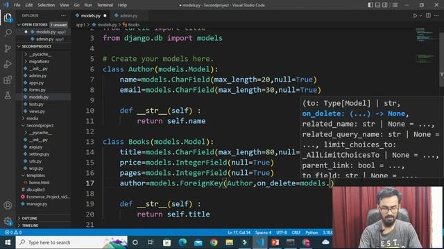Open db.sqlite3 in the explorer
The height and width of the screenshot is (249, 444).
point(35,190)
